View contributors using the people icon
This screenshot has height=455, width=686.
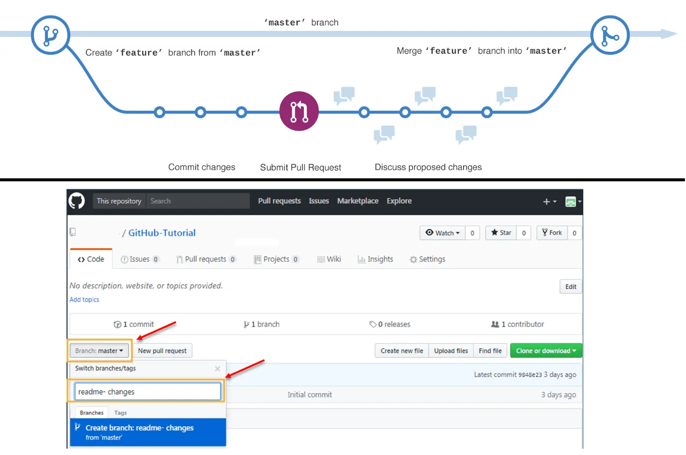494,324
